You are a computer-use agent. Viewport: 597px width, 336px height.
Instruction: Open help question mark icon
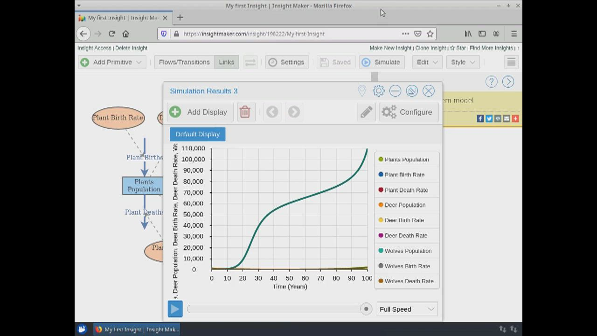(491, 82)
